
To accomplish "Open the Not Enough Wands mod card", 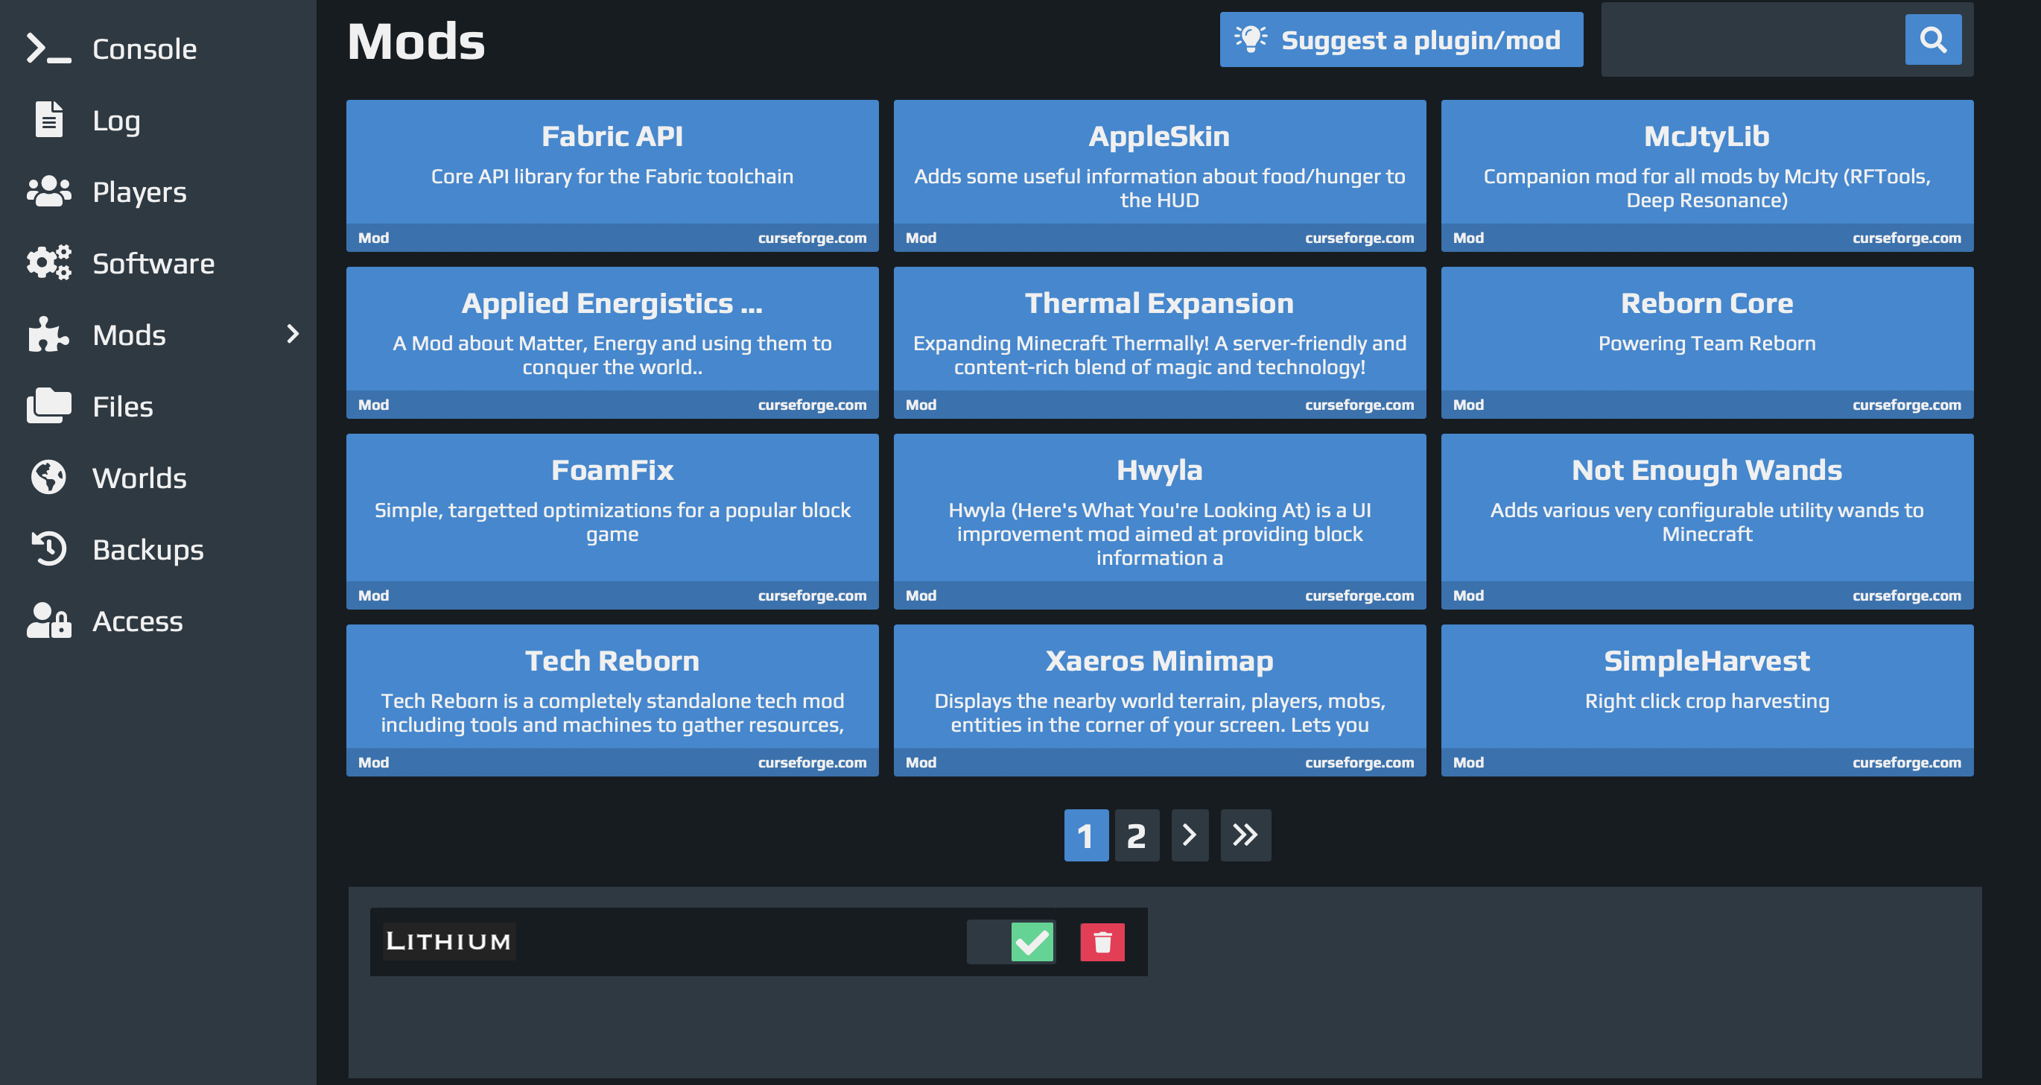I will tap(1707, 522).
